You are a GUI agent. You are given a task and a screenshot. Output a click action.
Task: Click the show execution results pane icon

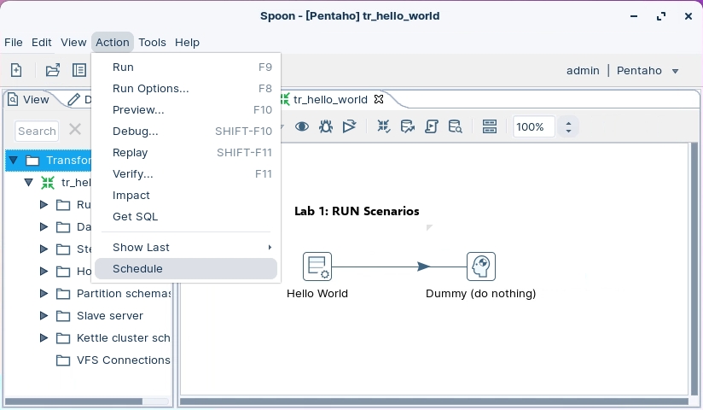point(489,126)
